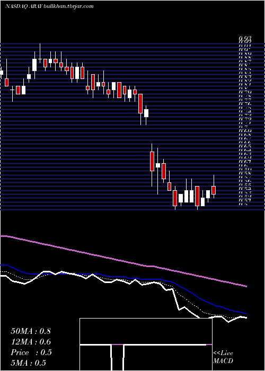Click the 0.93 top price label
The width and height of the screenshot is (265, 371).
245,39
